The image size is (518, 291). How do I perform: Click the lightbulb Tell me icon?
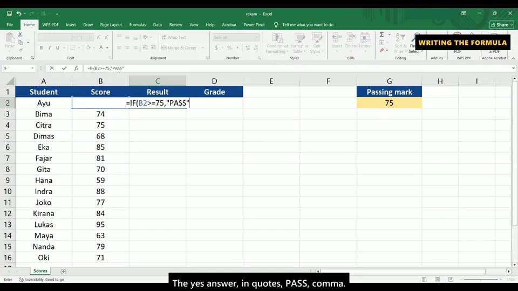[276, 25]
